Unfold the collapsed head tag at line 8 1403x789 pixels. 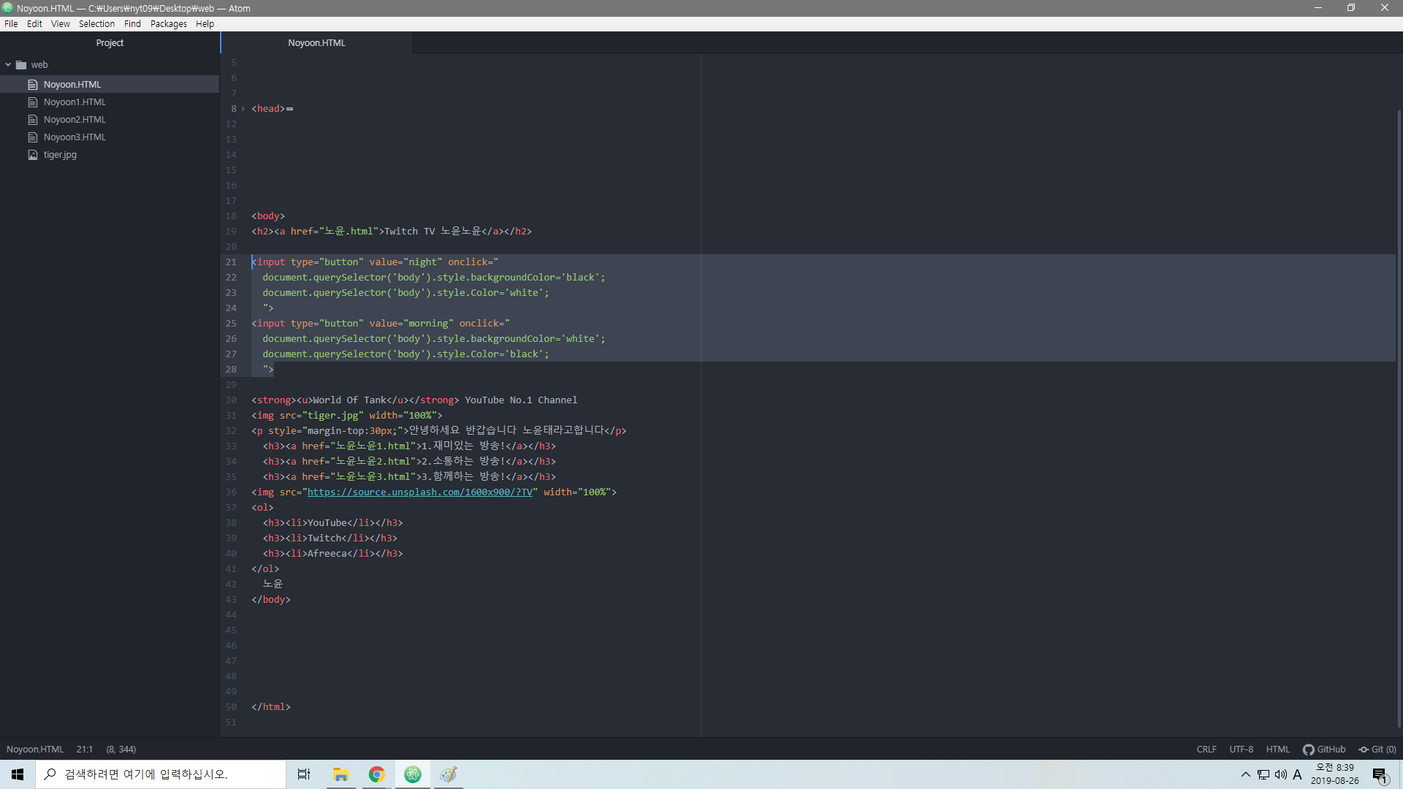pos(243,109)
